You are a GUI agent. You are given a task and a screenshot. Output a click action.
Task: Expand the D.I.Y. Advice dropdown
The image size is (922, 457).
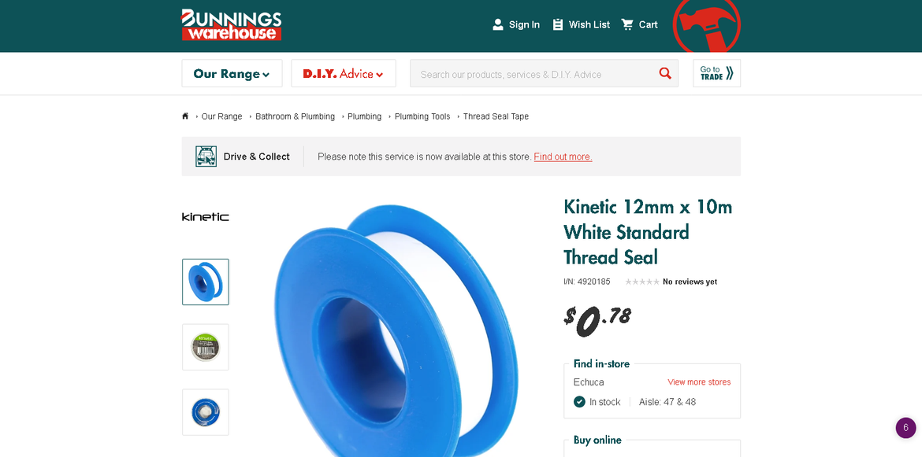pos(344,73)
